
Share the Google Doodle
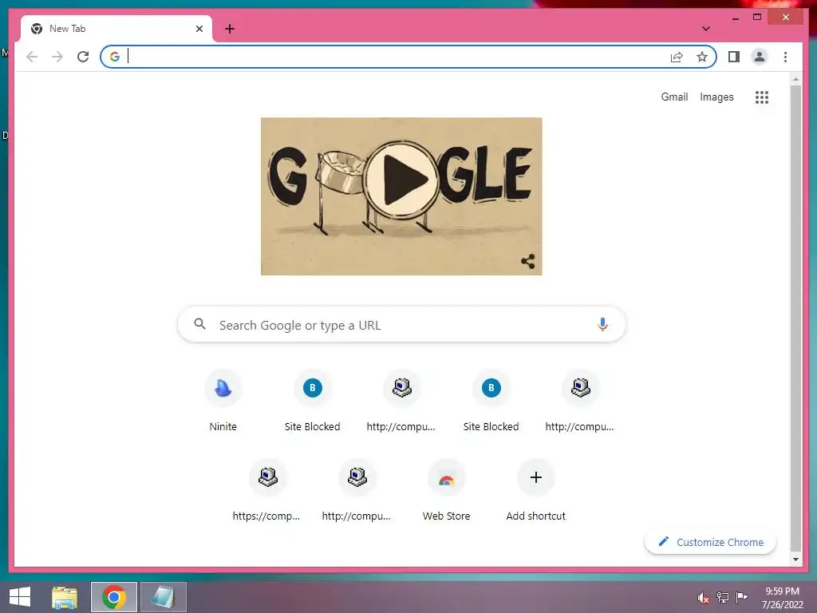pos(528,261)
